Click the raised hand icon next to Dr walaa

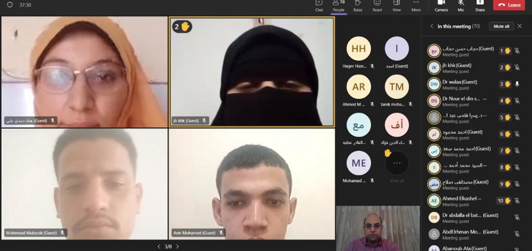(508, 84)
